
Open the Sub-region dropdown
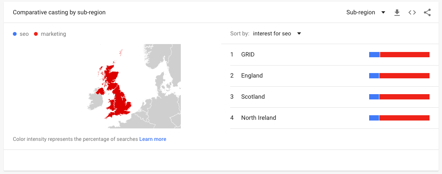(x=366, y=13)
